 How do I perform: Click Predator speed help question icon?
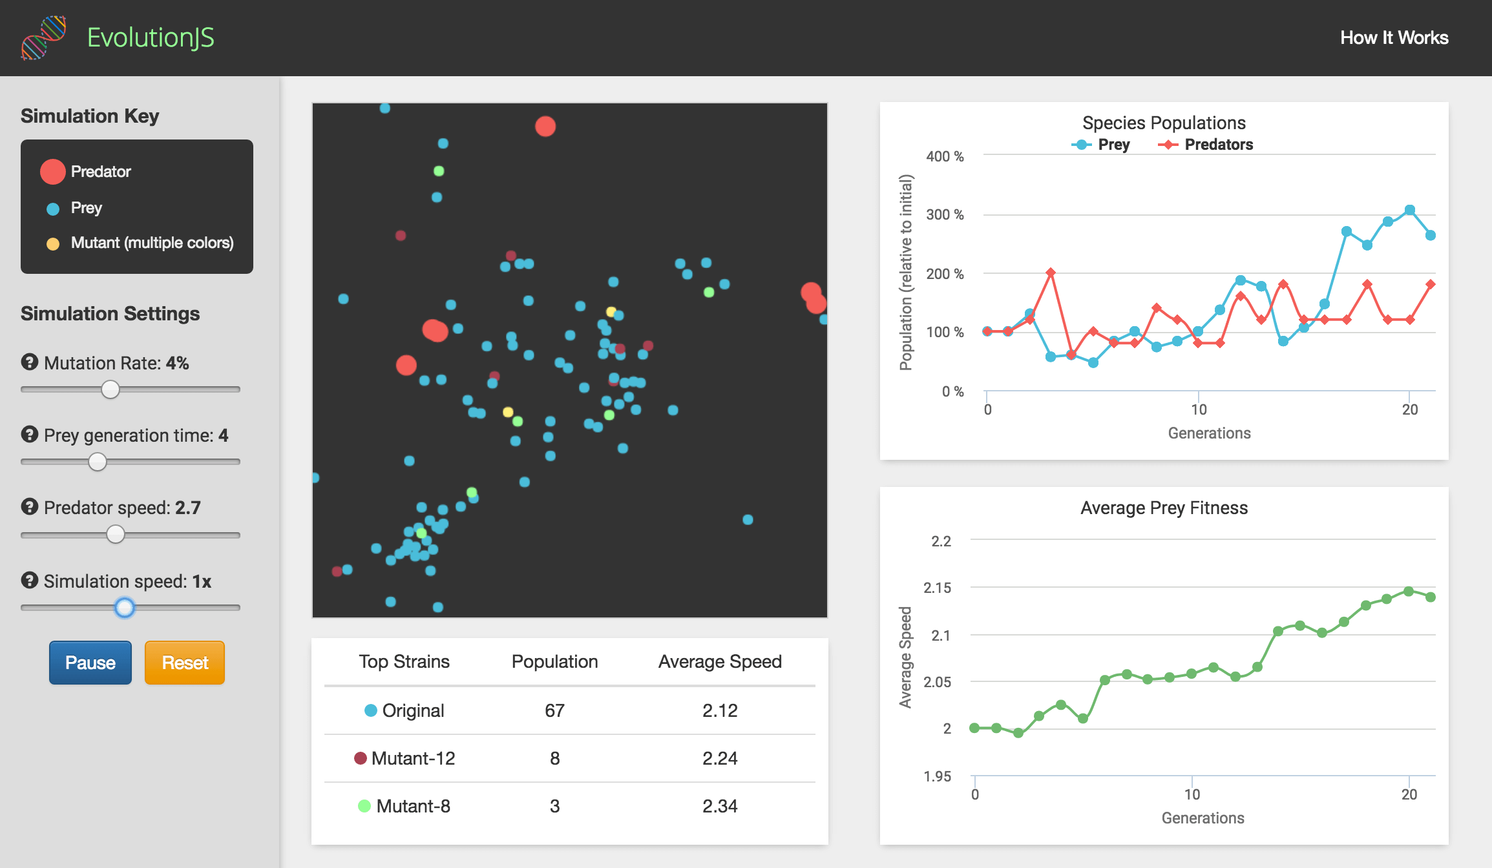point(30,507)
